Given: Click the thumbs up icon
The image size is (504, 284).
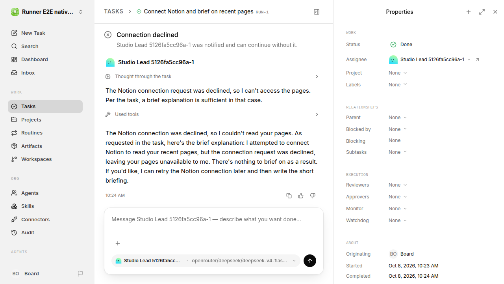Looking at the screenshot, I should tap(301, 196).
